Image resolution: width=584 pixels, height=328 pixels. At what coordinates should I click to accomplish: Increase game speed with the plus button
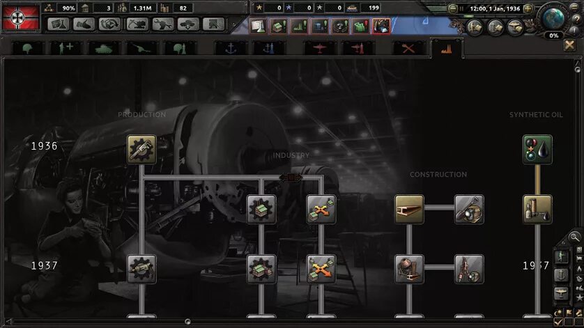pos(528,8)
